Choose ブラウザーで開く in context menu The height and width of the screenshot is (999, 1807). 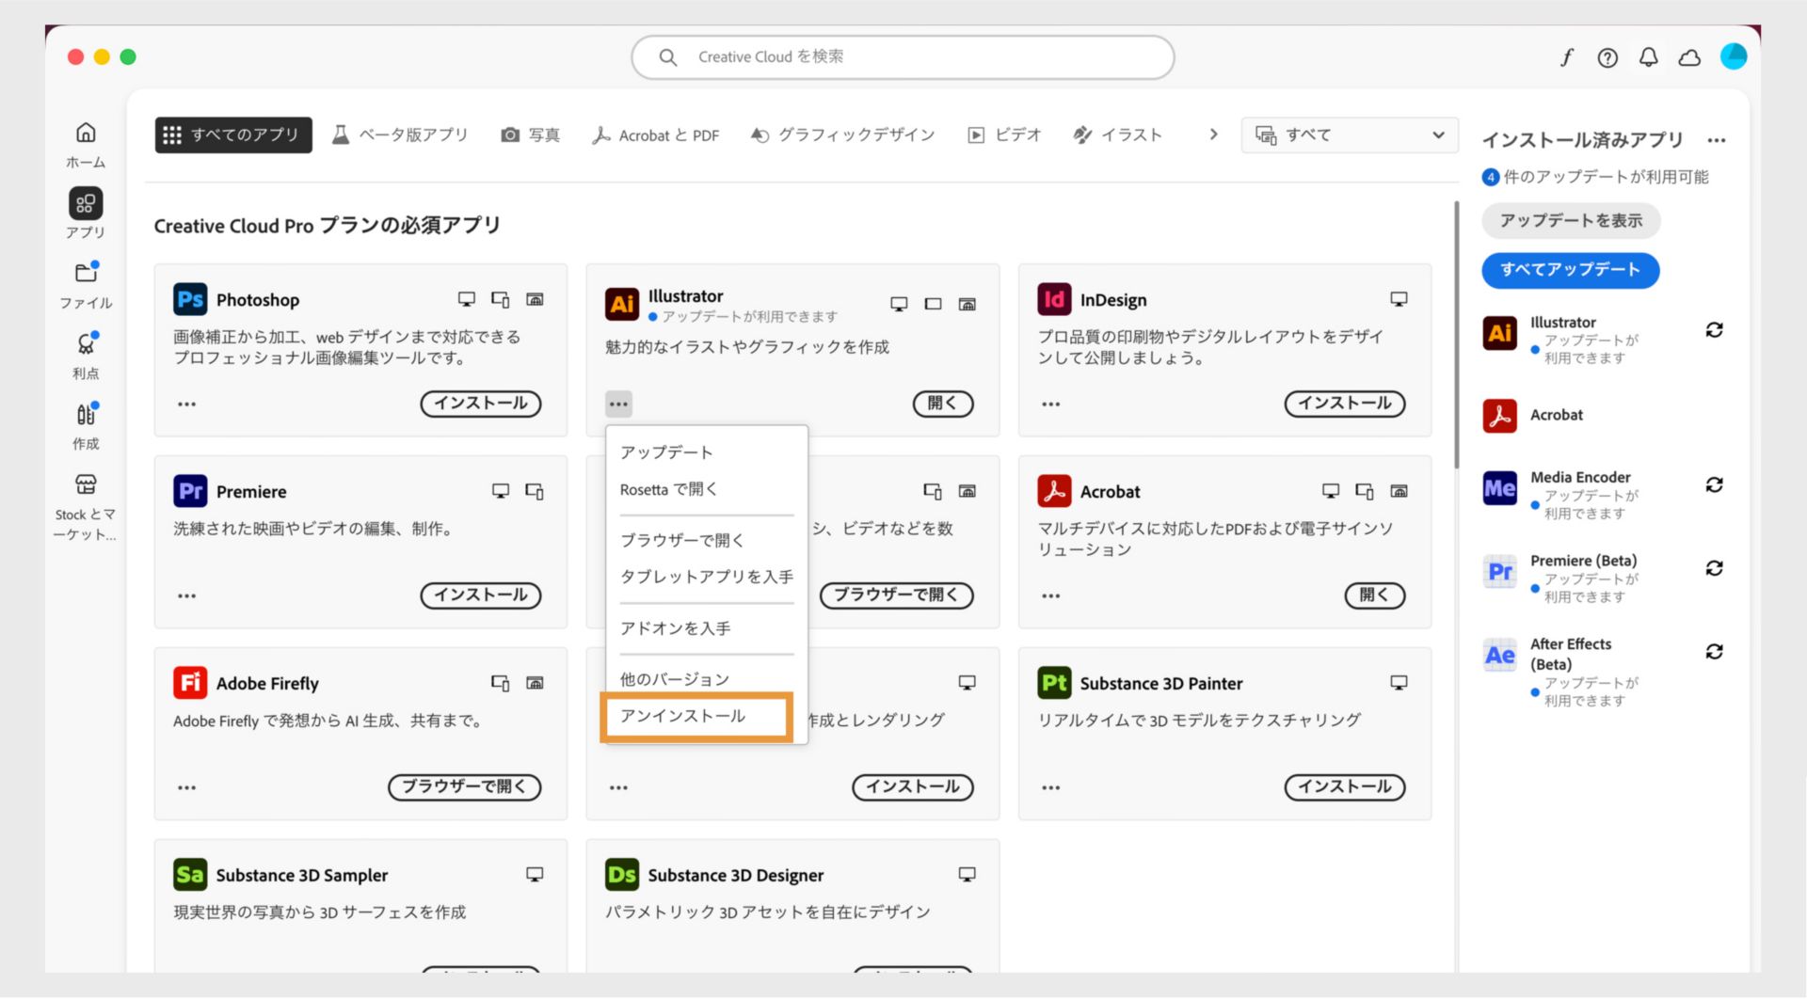[x=707, y=540]
